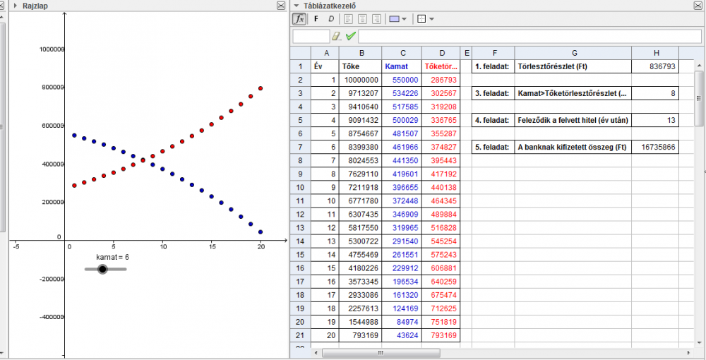This screenshot has width=706, height=360.
Task: Click the kamat slider handle
Action: coord(102,269)
